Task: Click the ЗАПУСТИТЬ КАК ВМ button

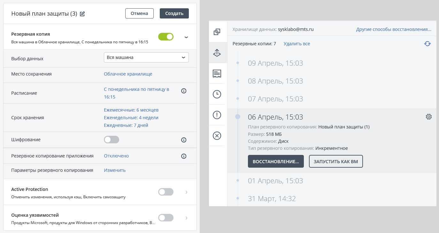Action: (x=335, y=161)
